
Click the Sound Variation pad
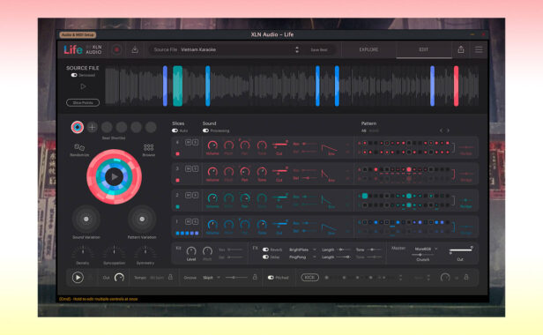coord(86,219)
